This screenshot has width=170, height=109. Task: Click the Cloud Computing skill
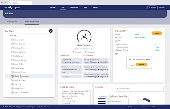pos(68,101)
